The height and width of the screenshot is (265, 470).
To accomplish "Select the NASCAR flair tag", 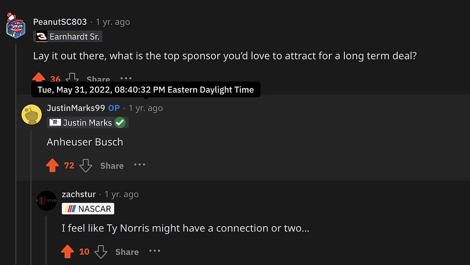I will [x=88, y=209].
